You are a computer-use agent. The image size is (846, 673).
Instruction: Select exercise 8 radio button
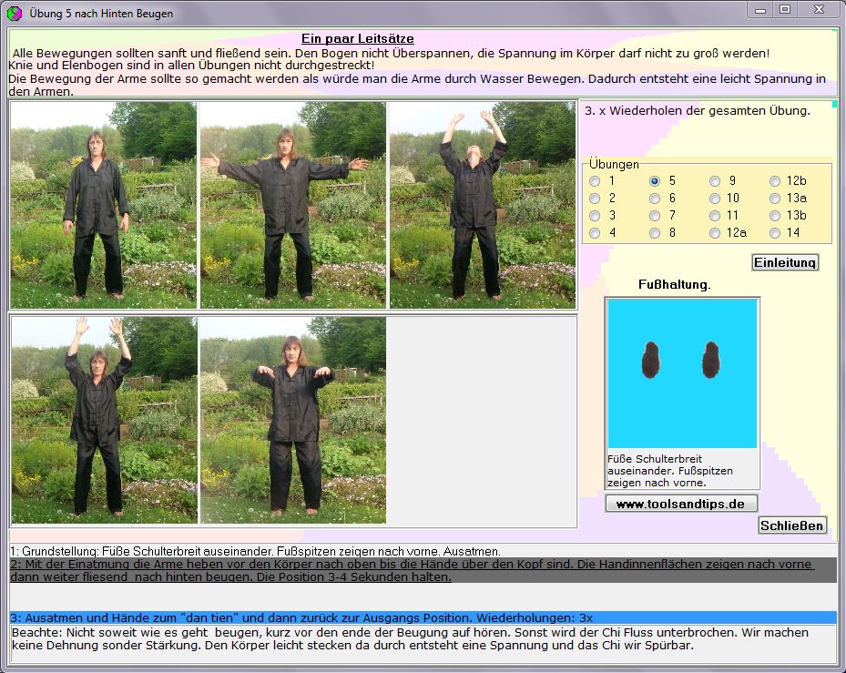pyautogui.click(x=655, y=233)
